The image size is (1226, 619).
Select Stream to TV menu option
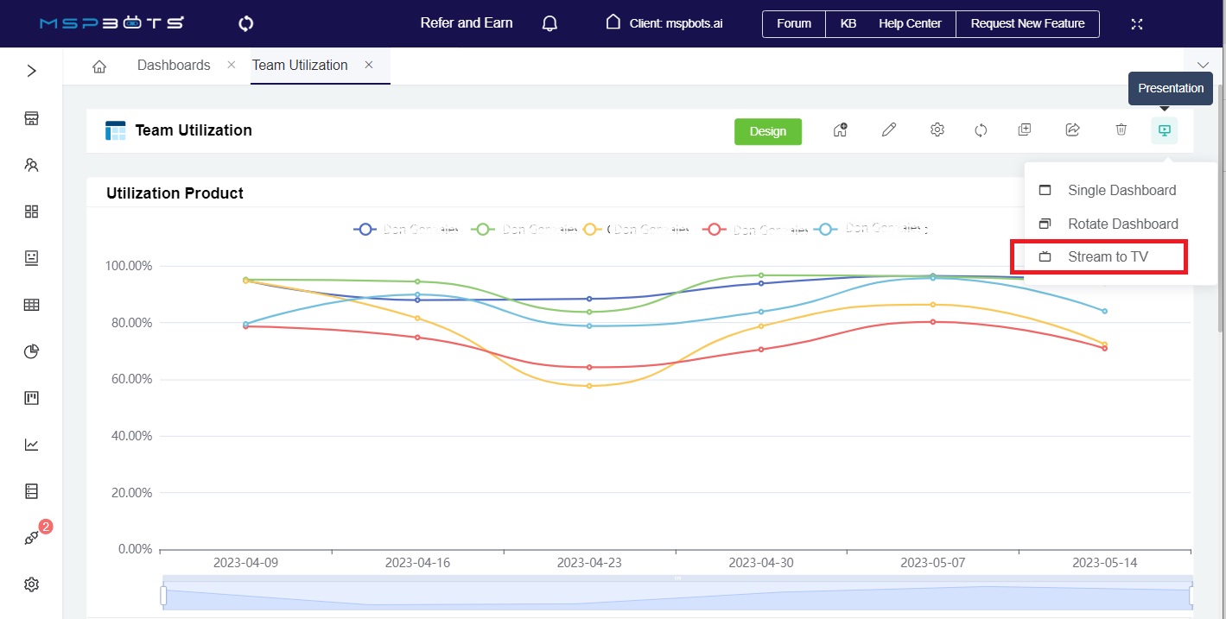(x=1107, y=257)
